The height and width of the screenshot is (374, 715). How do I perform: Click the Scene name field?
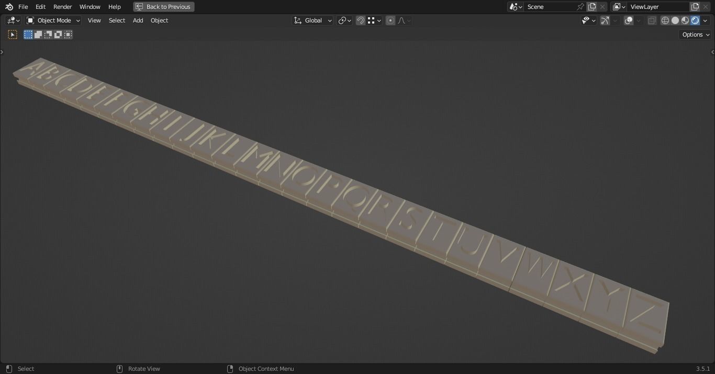(x=550, y=7)
